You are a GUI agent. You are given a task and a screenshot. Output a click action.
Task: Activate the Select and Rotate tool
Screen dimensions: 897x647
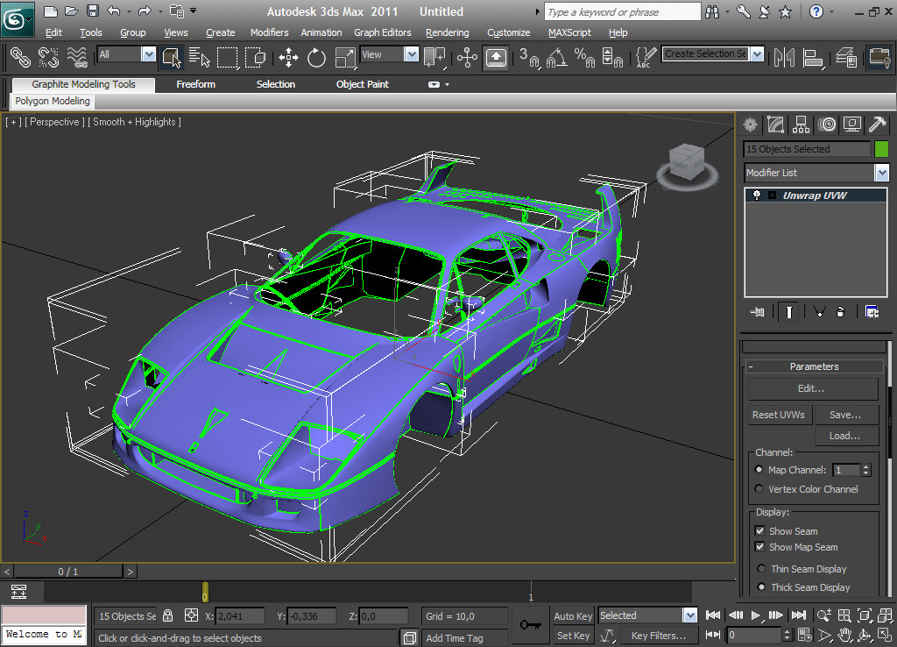click(317, 58)
